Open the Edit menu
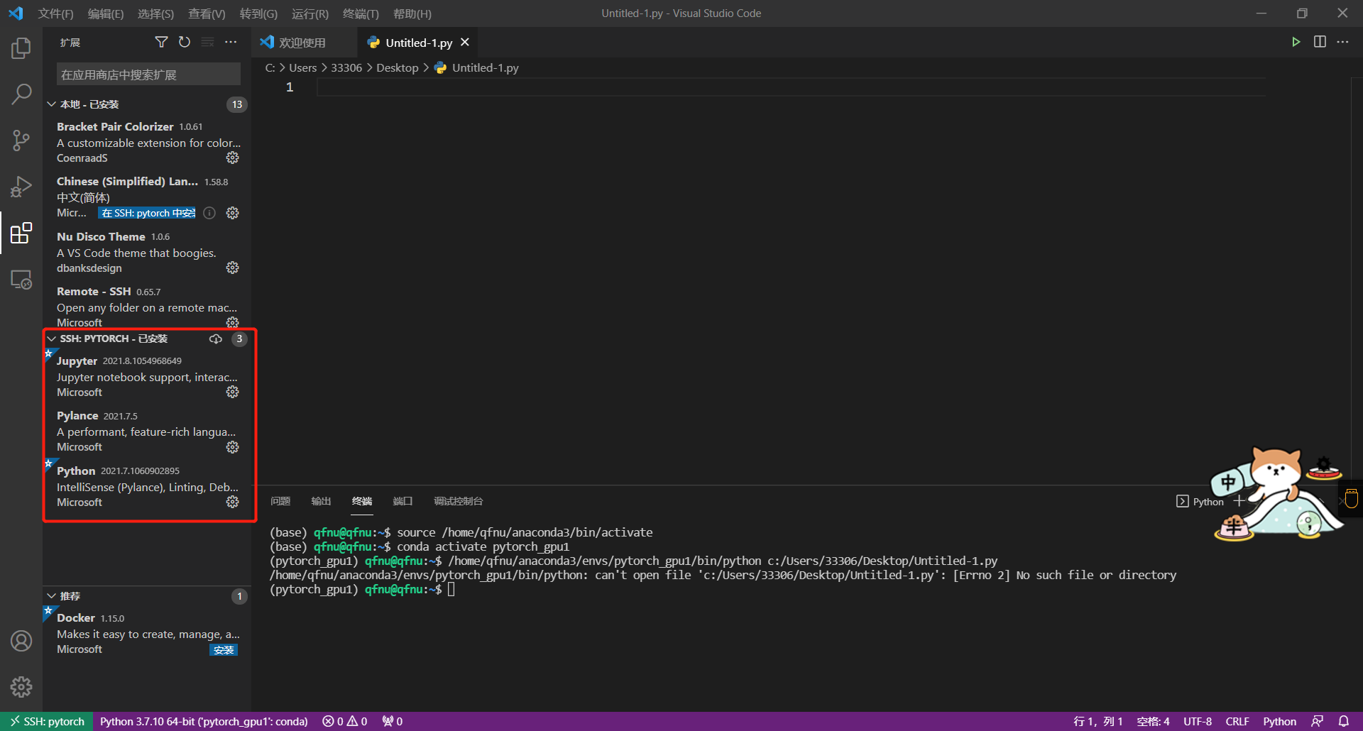Image resolution: width=1363 pixels, height=731 pixels. [x=105, y=13]
